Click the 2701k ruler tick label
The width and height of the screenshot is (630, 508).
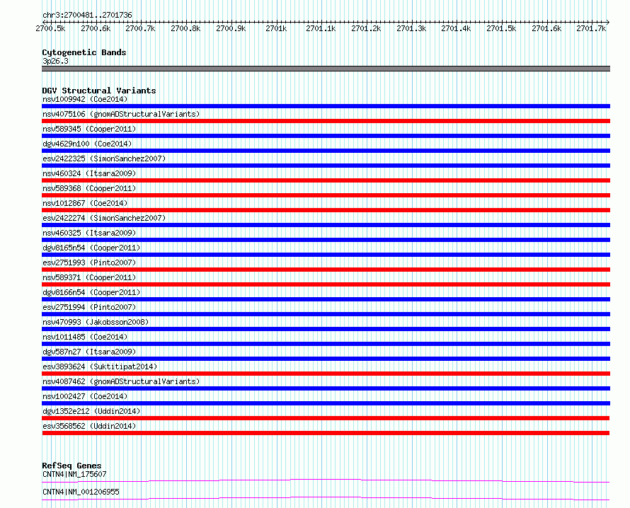click(x=276, y=28)
